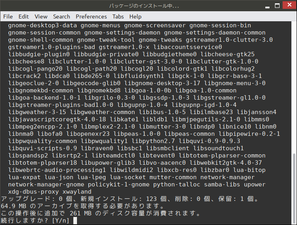Click the package name lua-bitop

coord(249,170)
